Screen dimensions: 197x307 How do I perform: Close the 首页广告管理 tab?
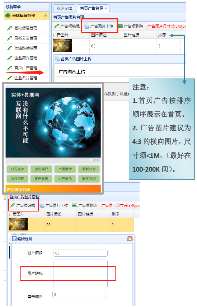pyautogui.click(x=106, y=8)
